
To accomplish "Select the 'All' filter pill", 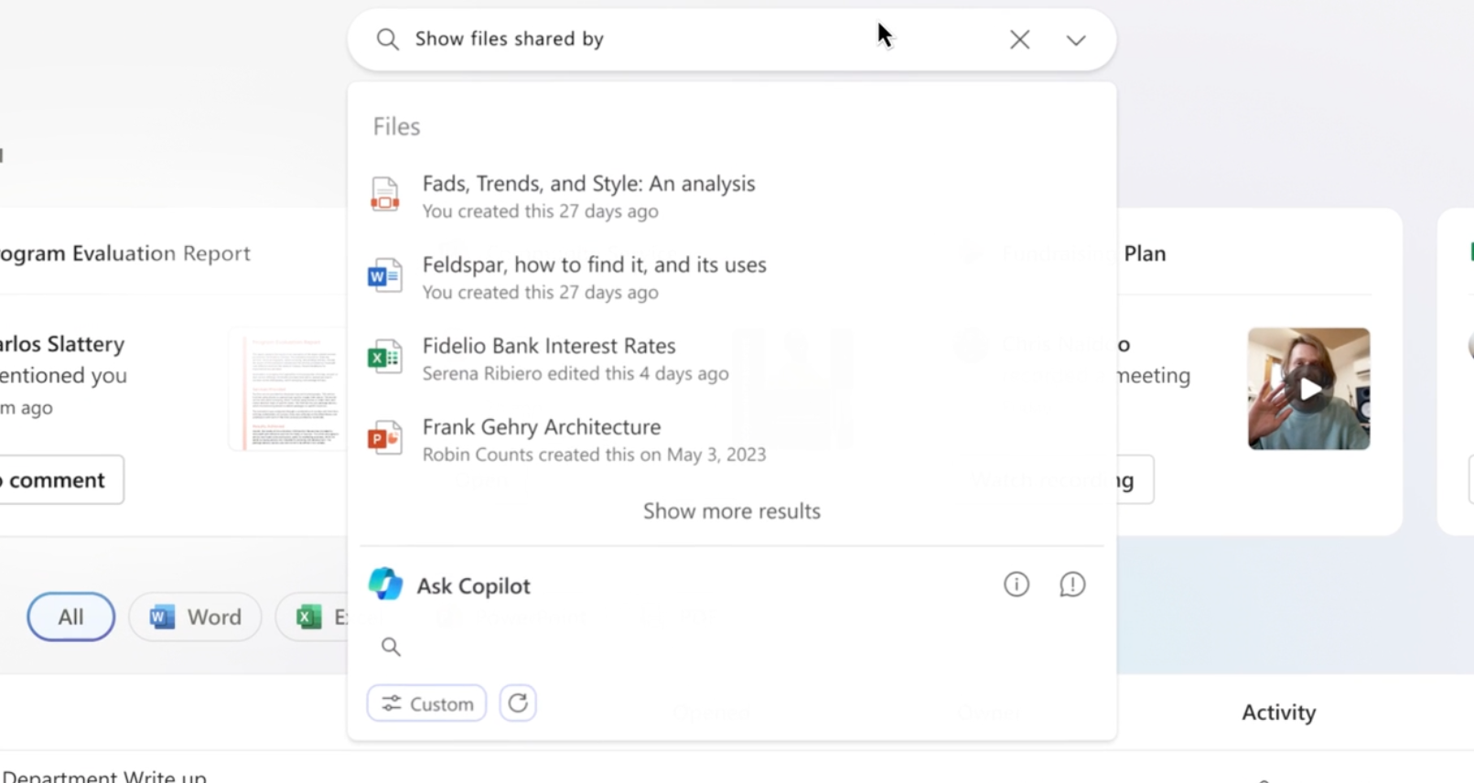I will [70, 617].
